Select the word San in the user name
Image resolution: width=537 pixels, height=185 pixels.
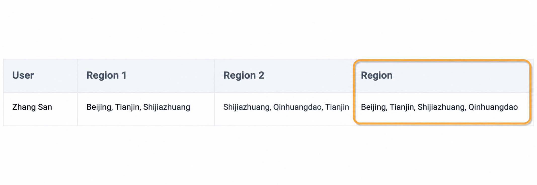coord(45,107)
